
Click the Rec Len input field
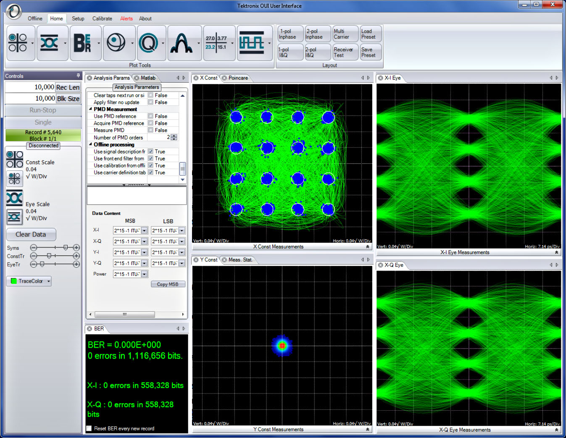point(30,87)
